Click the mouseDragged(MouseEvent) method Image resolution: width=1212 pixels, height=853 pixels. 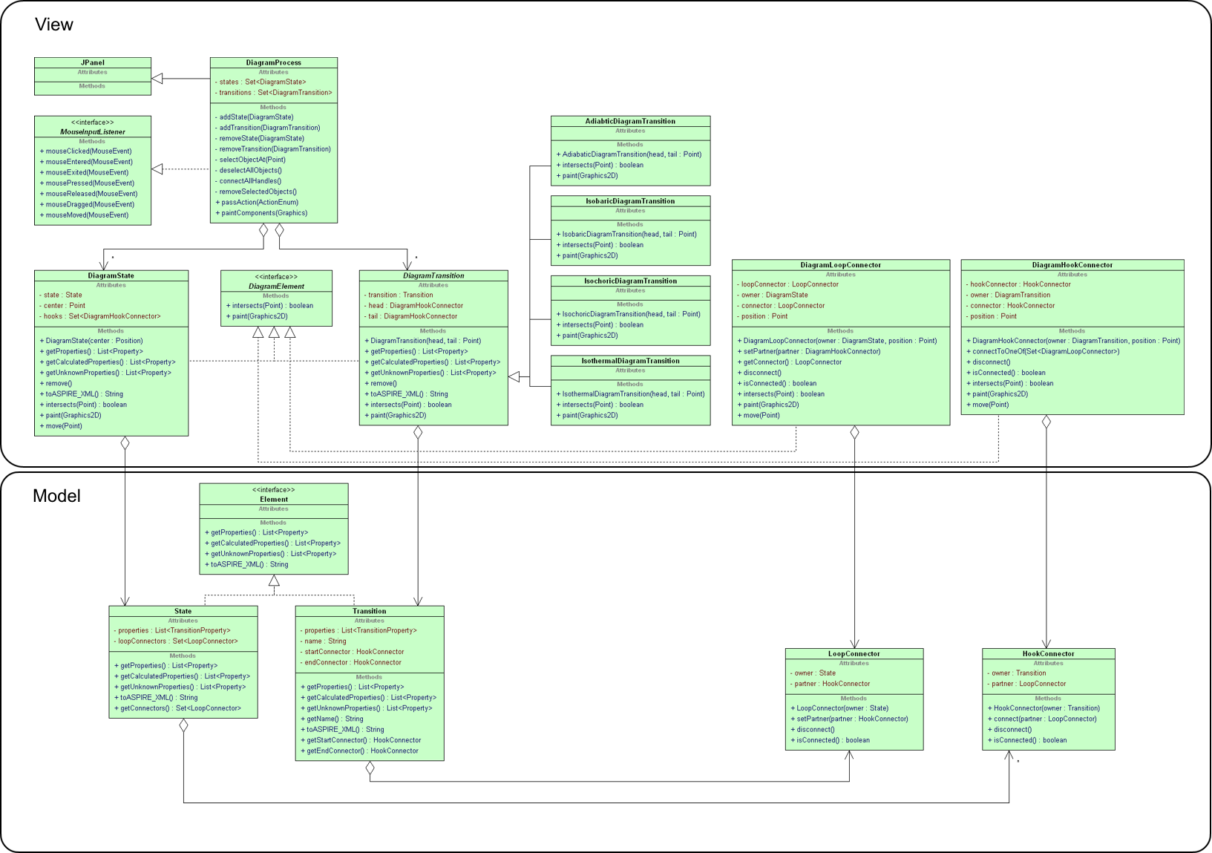(x=87, y=204)
